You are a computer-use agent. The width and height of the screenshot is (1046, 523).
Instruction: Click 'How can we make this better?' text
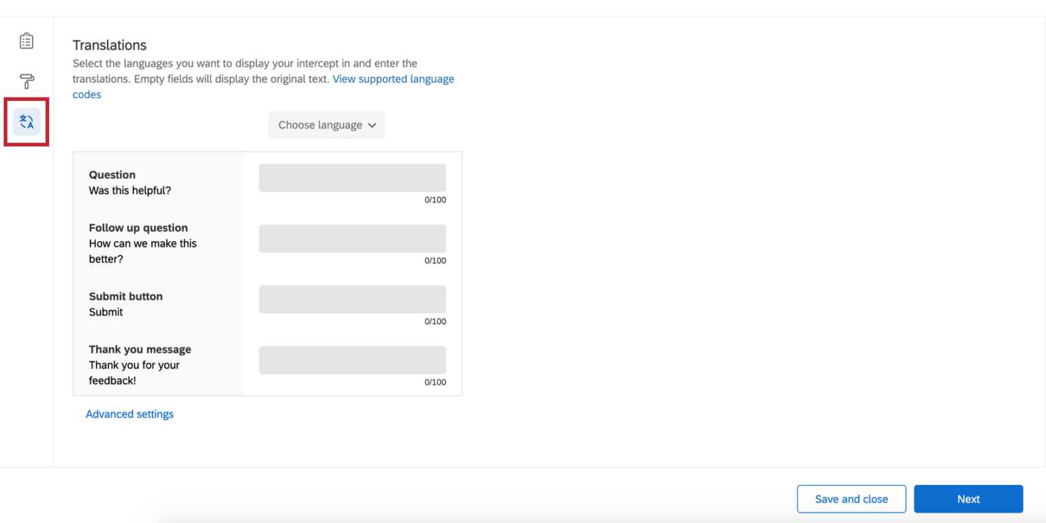point(142,251)
